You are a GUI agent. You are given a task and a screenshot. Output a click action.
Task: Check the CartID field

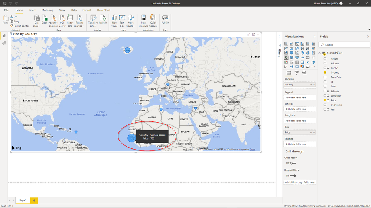pyautogui.click(x=325, y=68)
